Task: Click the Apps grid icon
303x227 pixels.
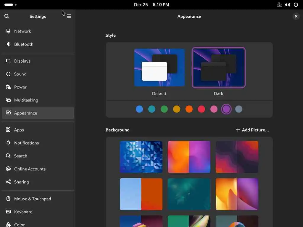Action: [x=8, y=130]
